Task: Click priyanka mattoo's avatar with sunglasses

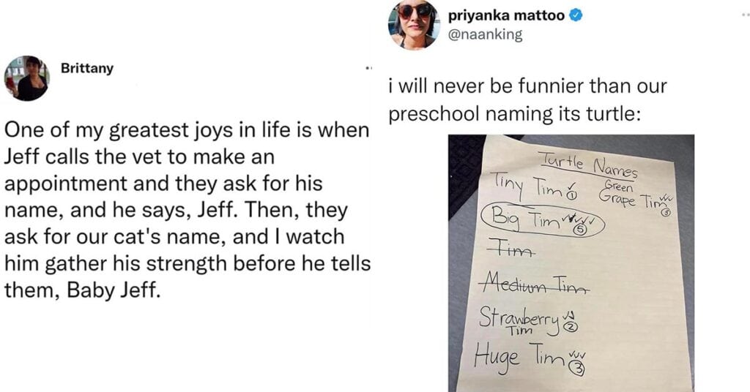Action: point(413,24)
